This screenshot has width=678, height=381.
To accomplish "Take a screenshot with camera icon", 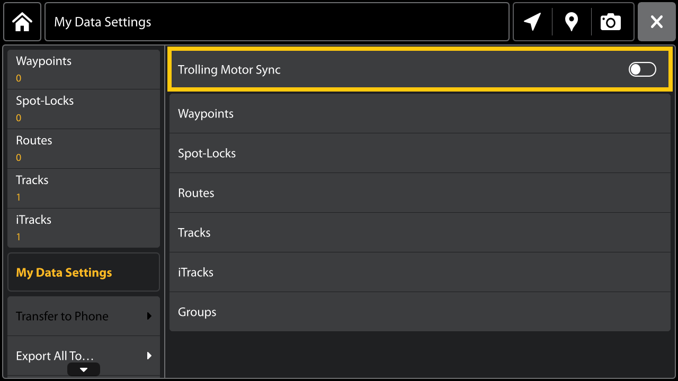I will pos(611,22).
